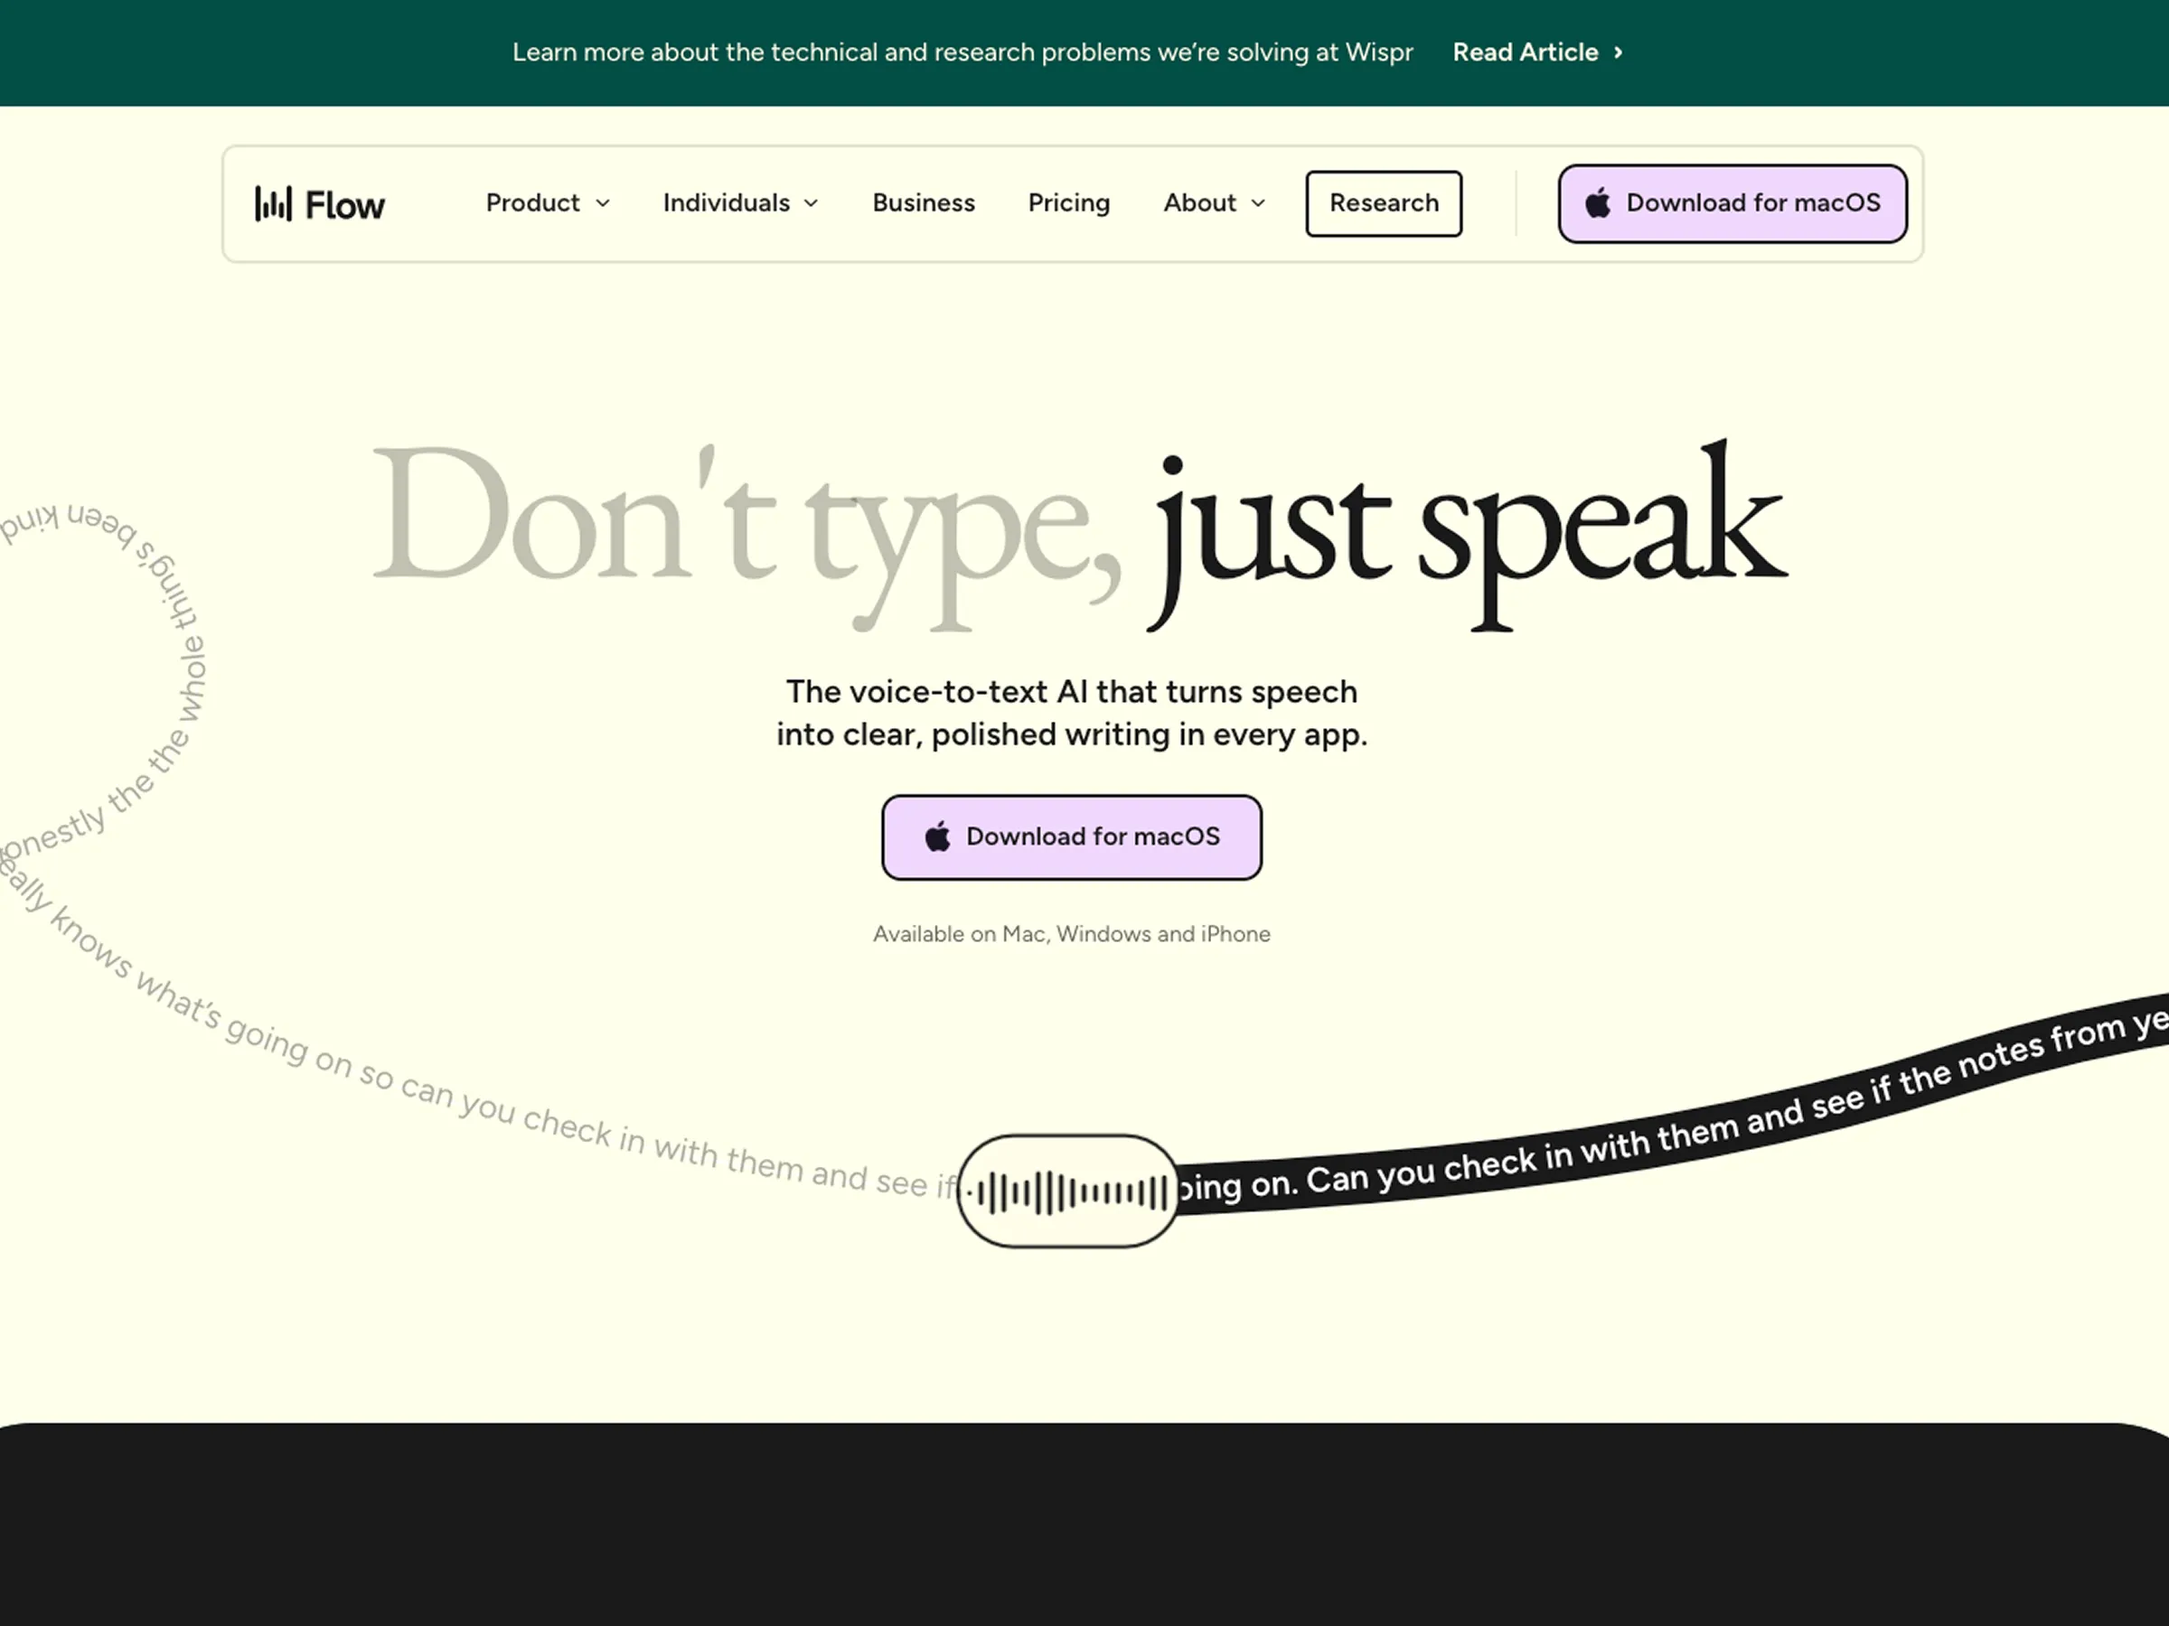Image resolution: width=2169 pixels, height=1626 pixels.
Task: Click Download for macOS in the navigation
Action: [1732, 204]
